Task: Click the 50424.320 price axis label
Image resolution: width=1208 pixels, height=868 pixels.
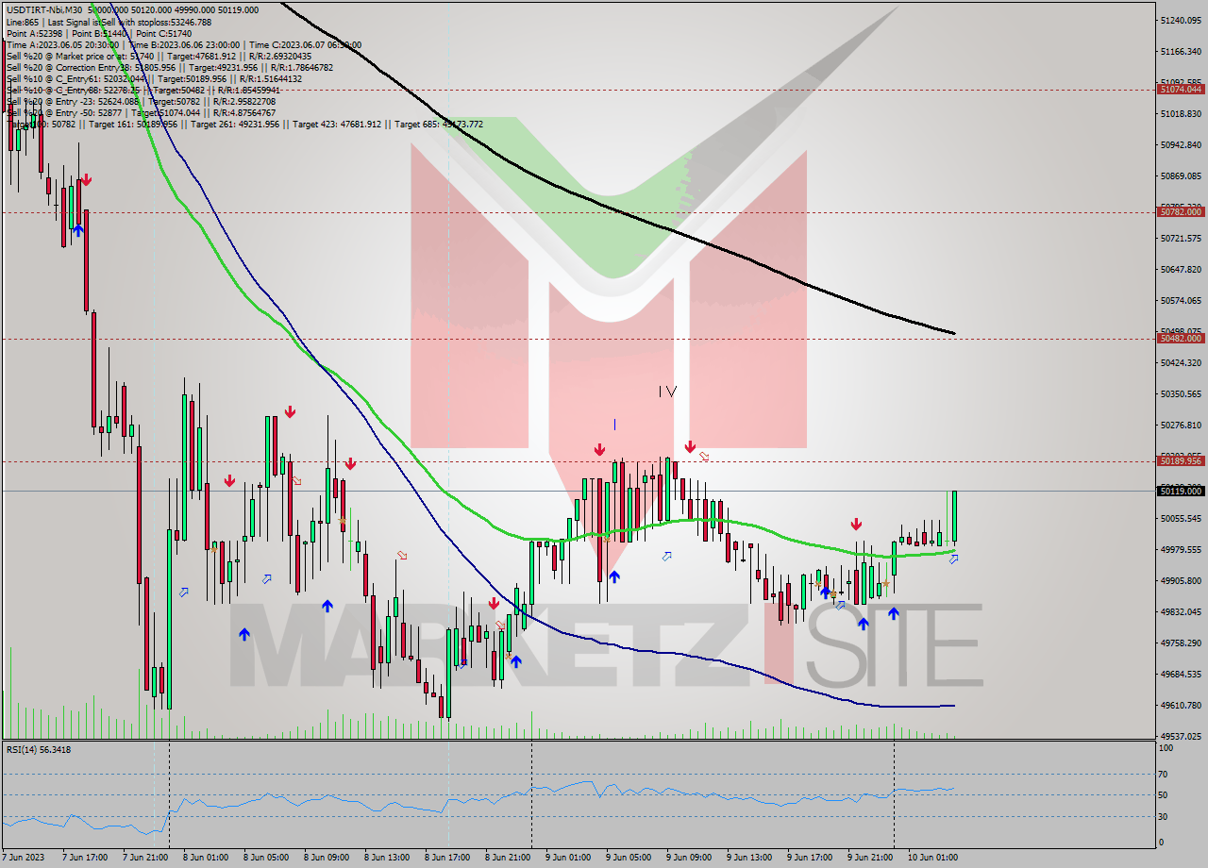Action: [1183, 362]
